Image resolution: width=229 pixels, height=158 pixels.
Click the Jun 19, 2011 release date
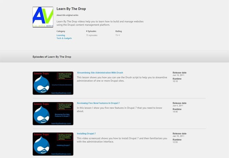pyautogui.click(x=178, y=75)
